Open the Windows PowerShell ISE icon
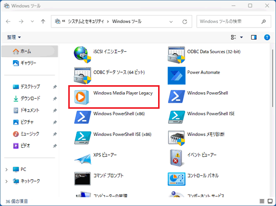 pyautogui.click(x=176, y=117)
